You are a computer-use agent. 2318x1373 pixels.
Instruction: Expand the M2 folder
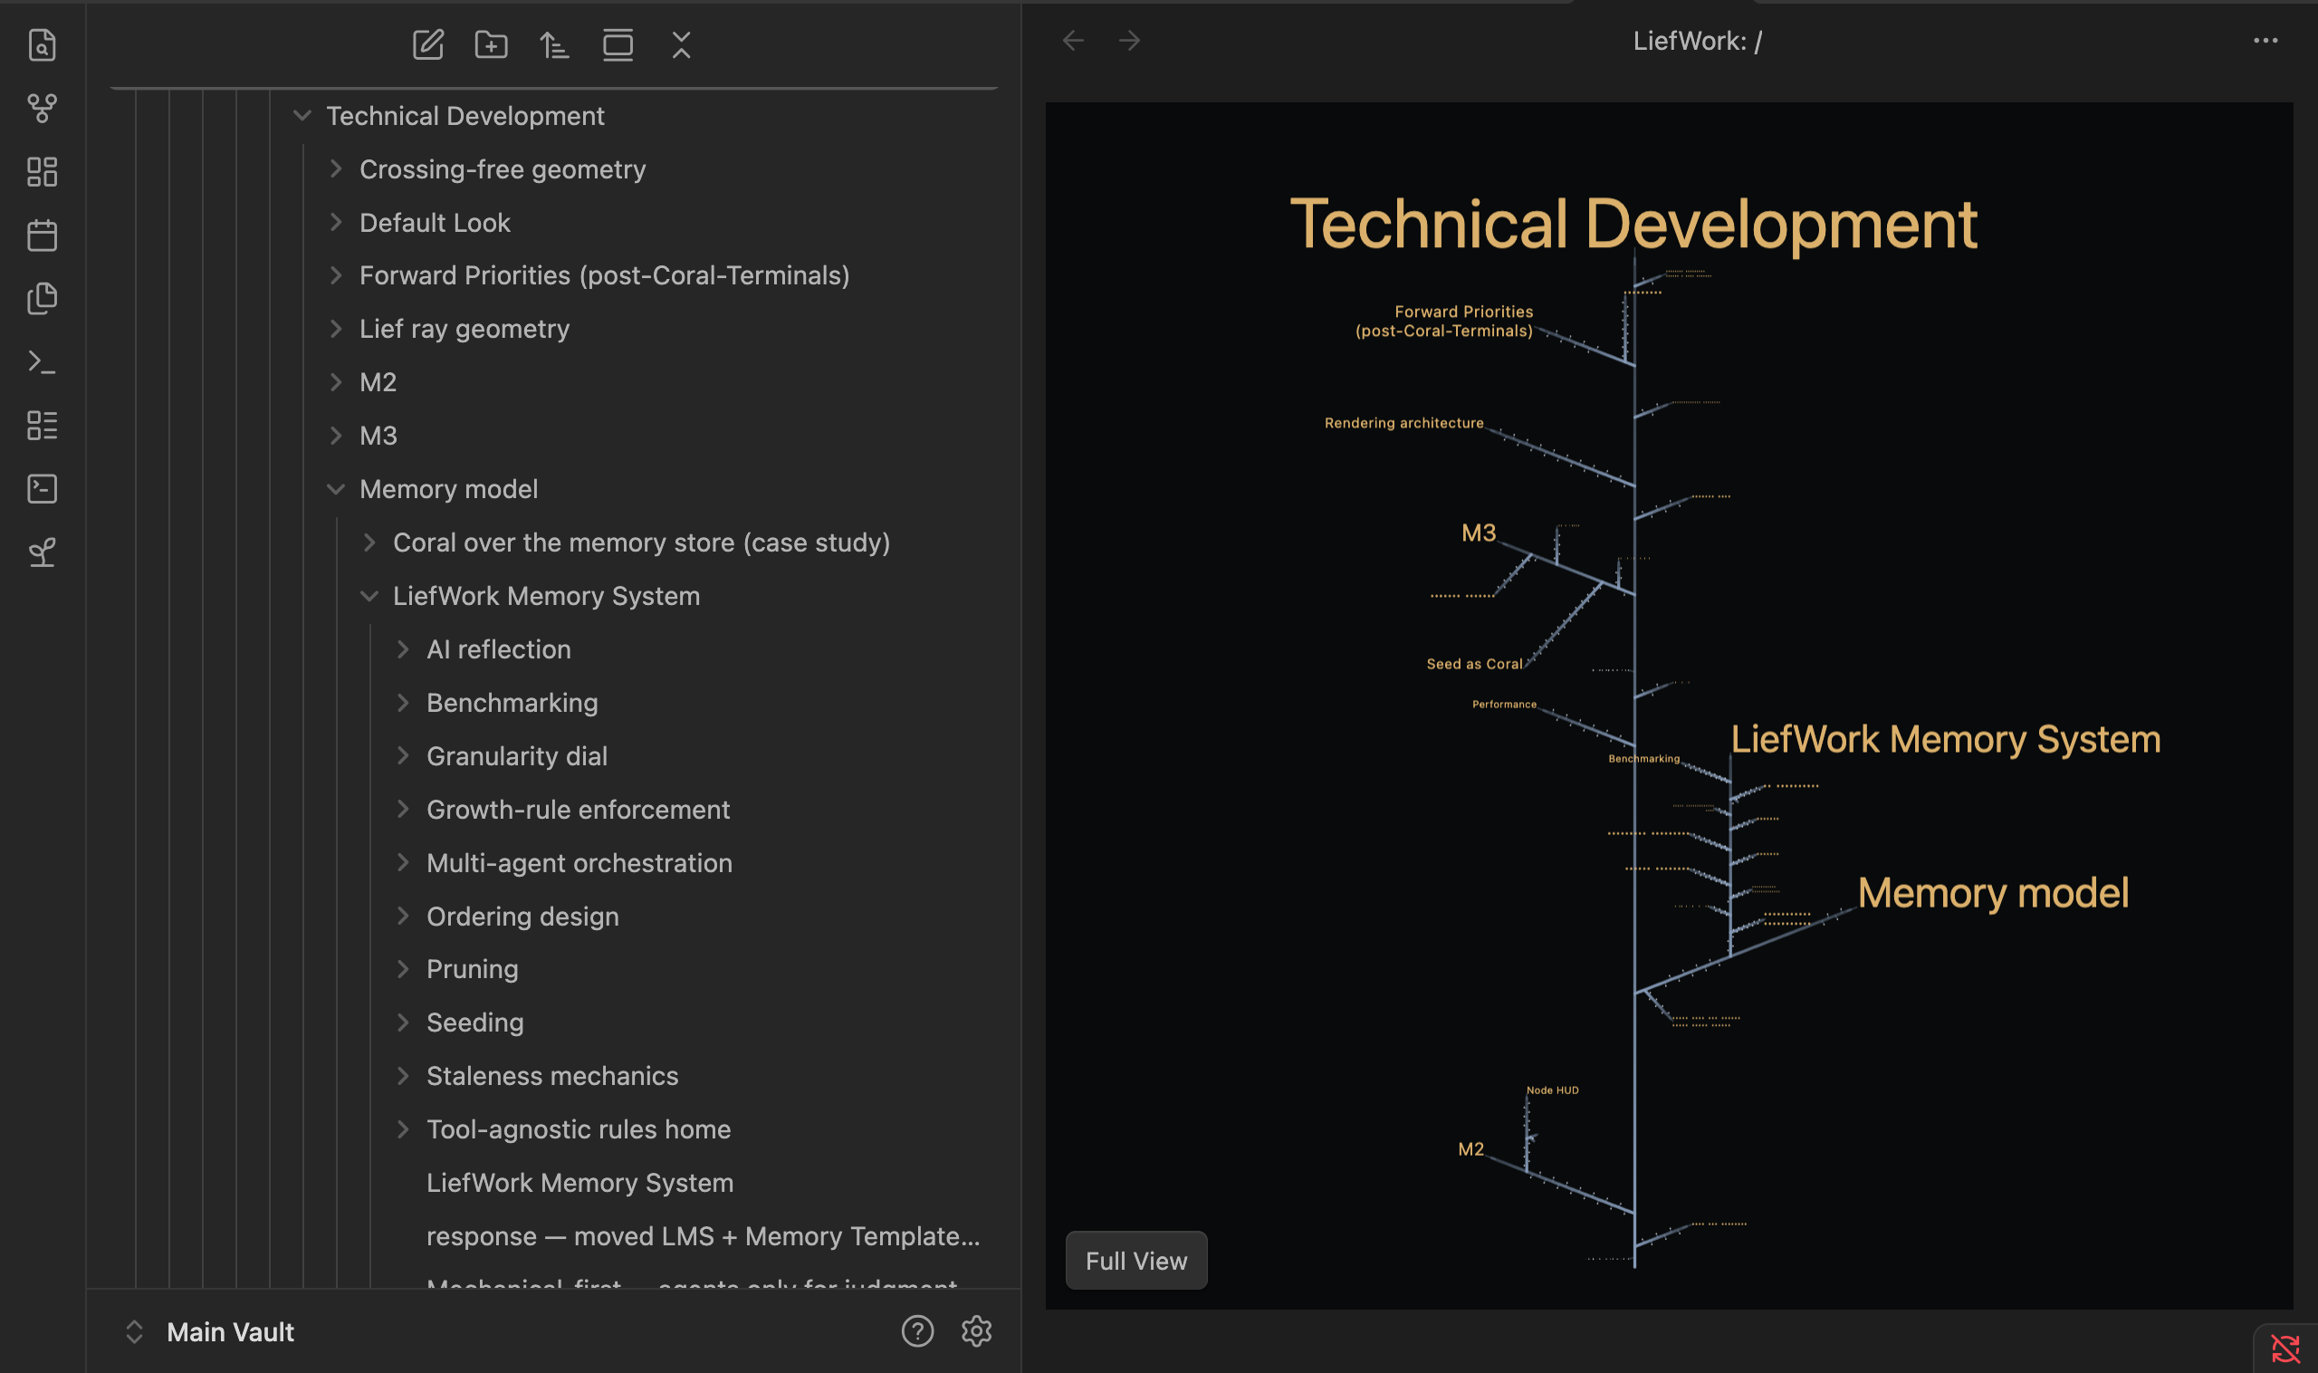(336, 382)
